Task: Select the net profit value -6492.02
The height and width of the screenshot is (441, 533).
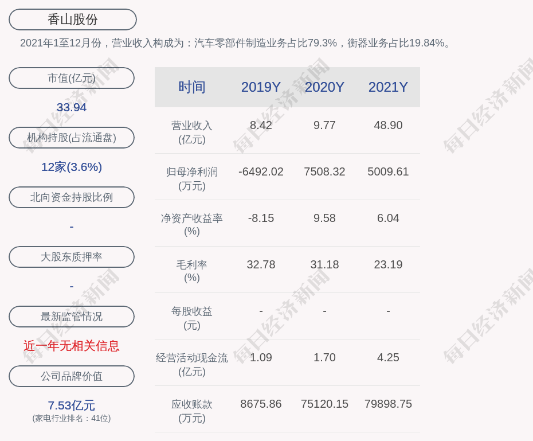Action: pyautogui.click(x=261, y=171)
